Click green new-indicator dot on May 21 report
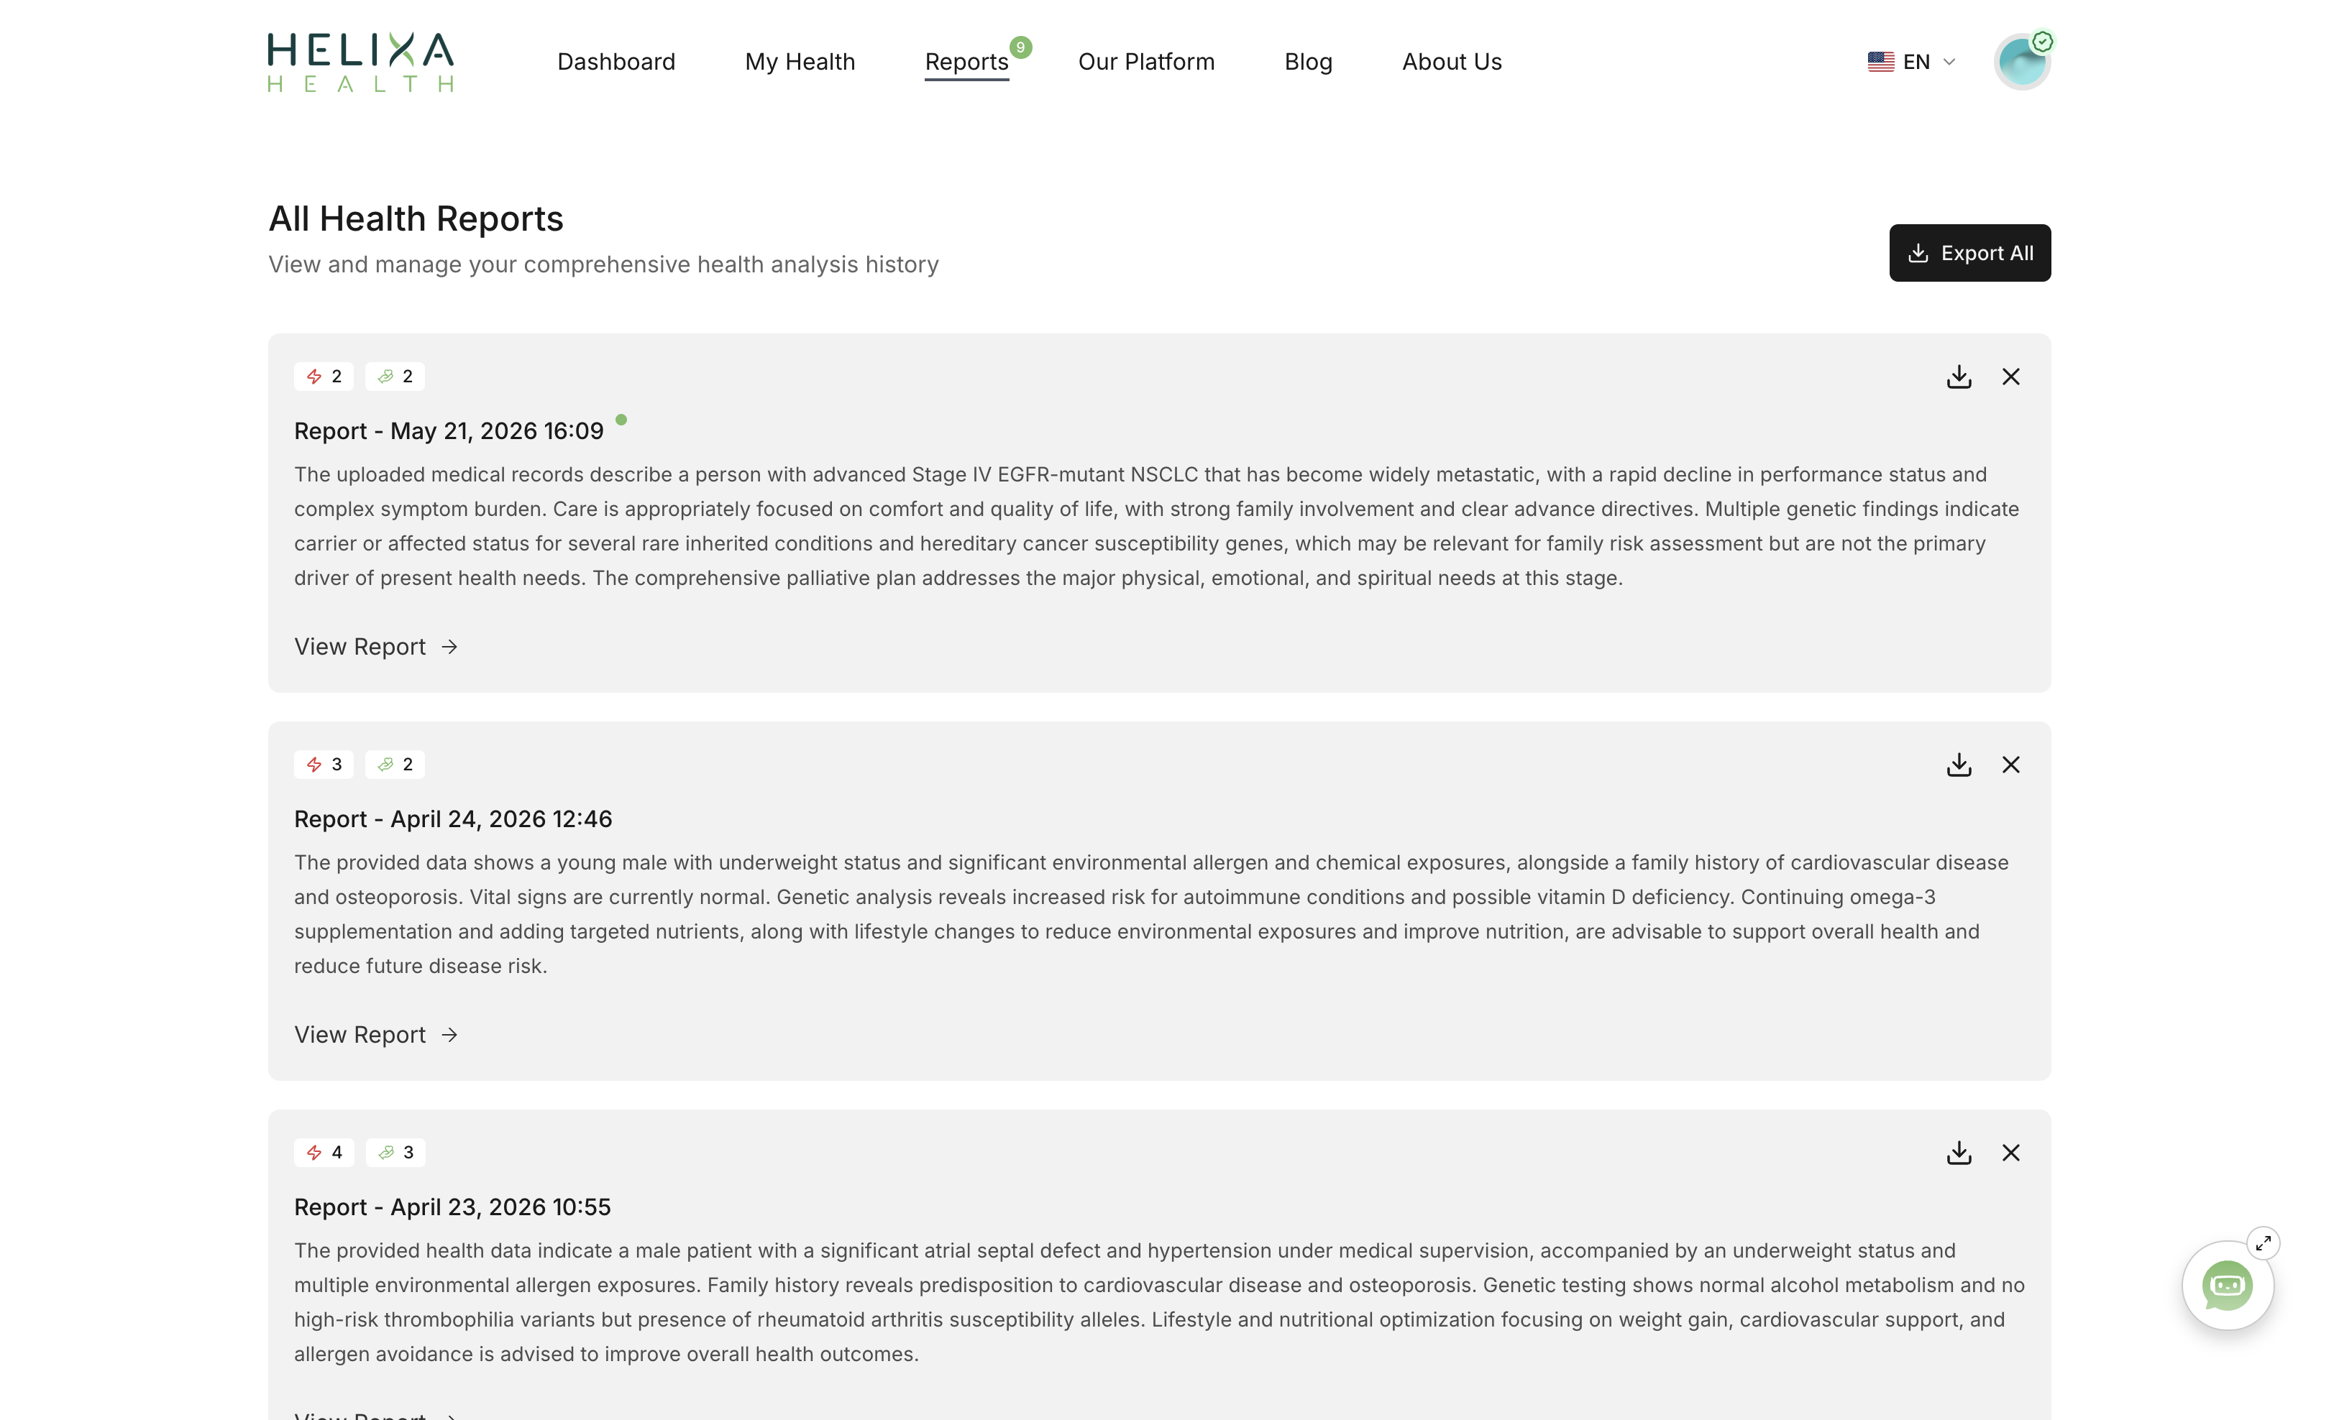The image size is (2334, 1420). coord(621,420)
